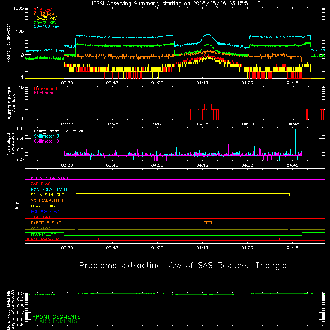Click the "HESSI Observing Summary" plot title
330x330 pixels.
coord(174,4)
